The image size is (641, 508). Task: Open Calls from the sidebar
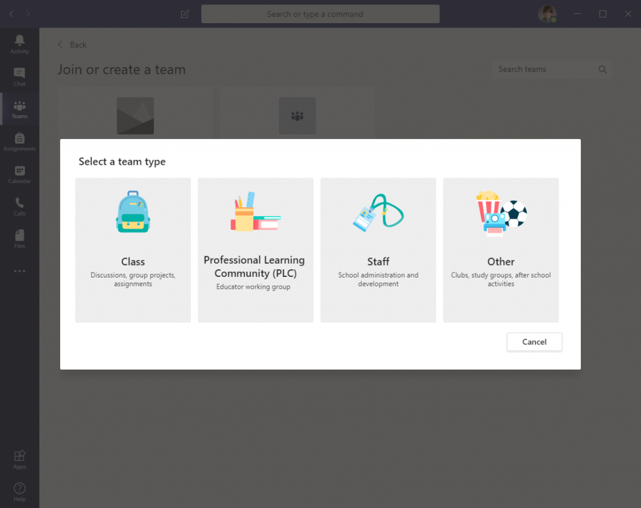[x=19, y=206]
